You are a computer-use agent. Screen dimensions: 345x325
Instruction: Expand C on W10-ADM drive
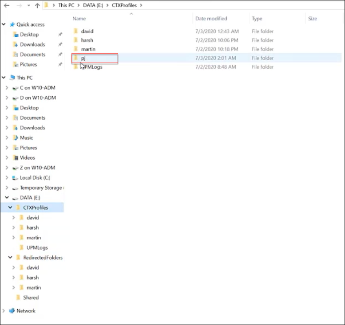click(7, 88)
